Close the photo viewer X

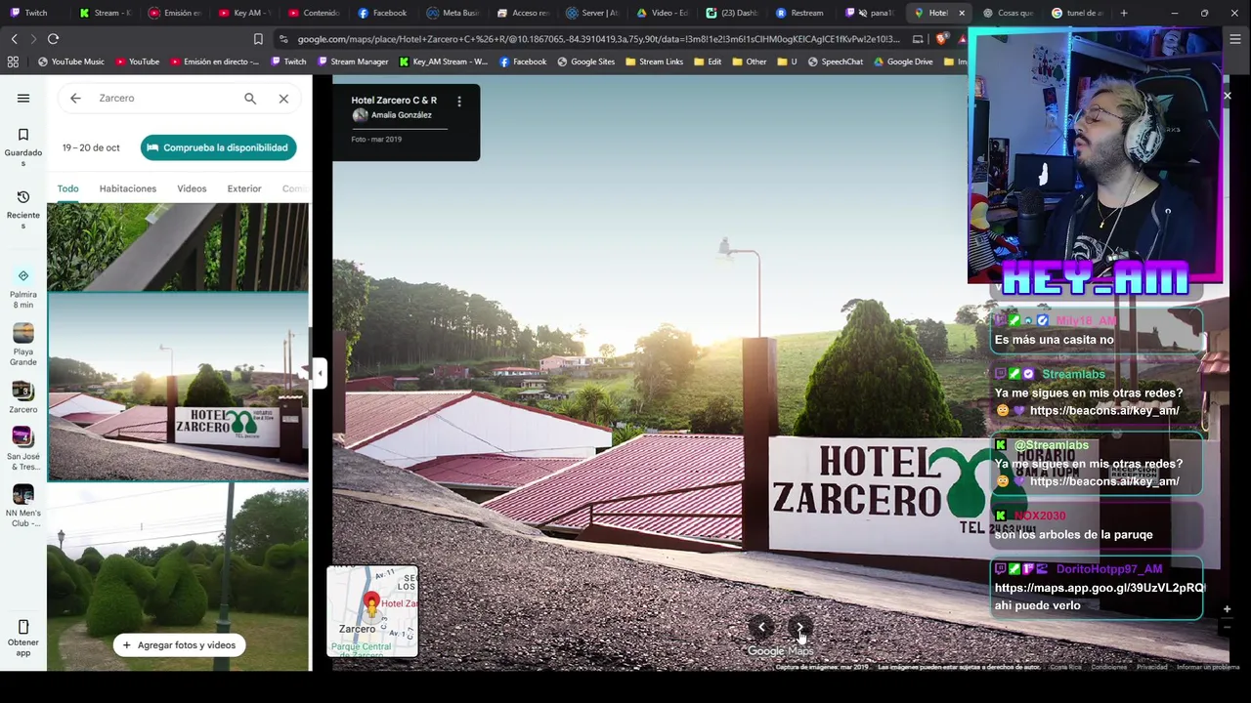[1228, 96]
